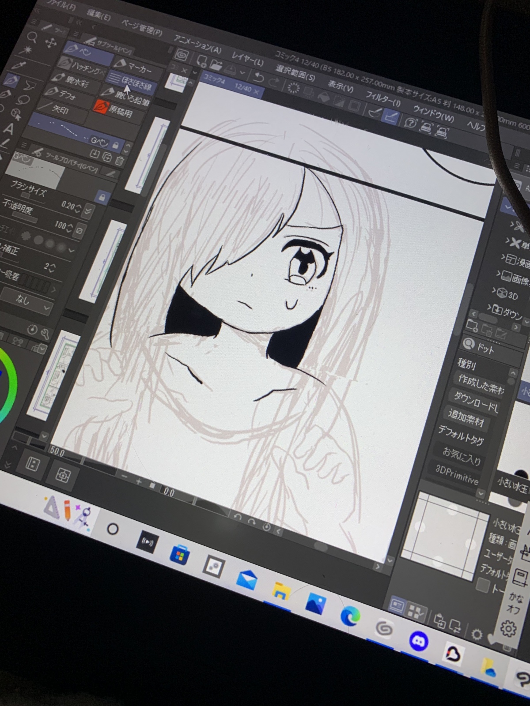Open the save dropdown arrow in command bar
Image resolution: width=530 pixels, height=706 pixels.
pyautogui.click(x=242, y=72)
